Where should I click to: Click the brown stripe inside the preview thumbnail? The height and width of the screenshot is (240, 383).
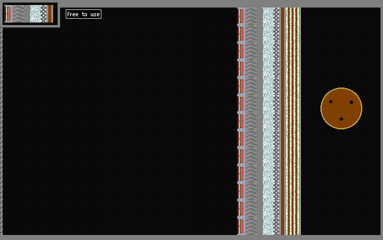50,14
